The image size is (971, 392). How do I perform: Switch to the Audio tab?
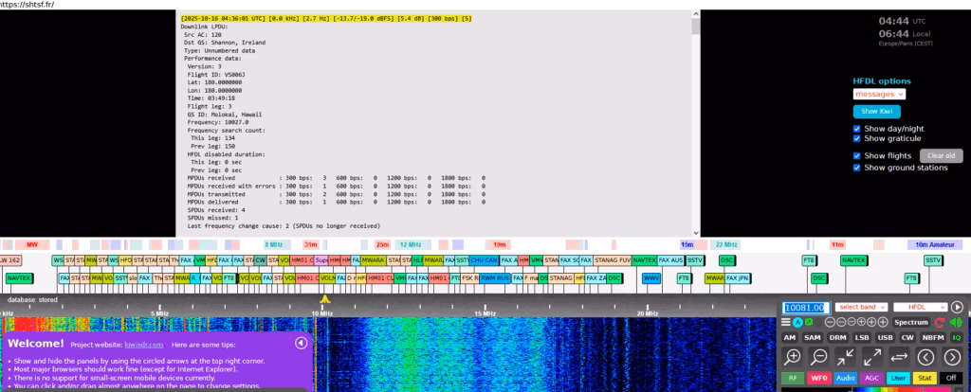click(846, 378)
